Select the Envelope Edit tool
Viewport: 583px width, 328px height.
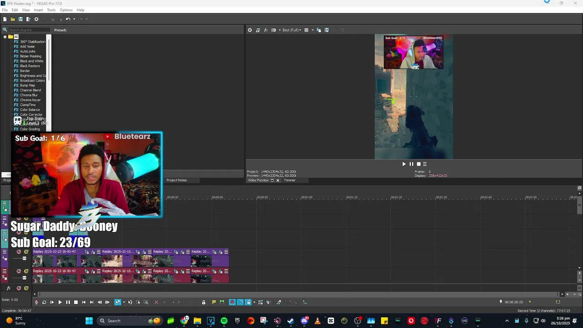coord(130,302)
